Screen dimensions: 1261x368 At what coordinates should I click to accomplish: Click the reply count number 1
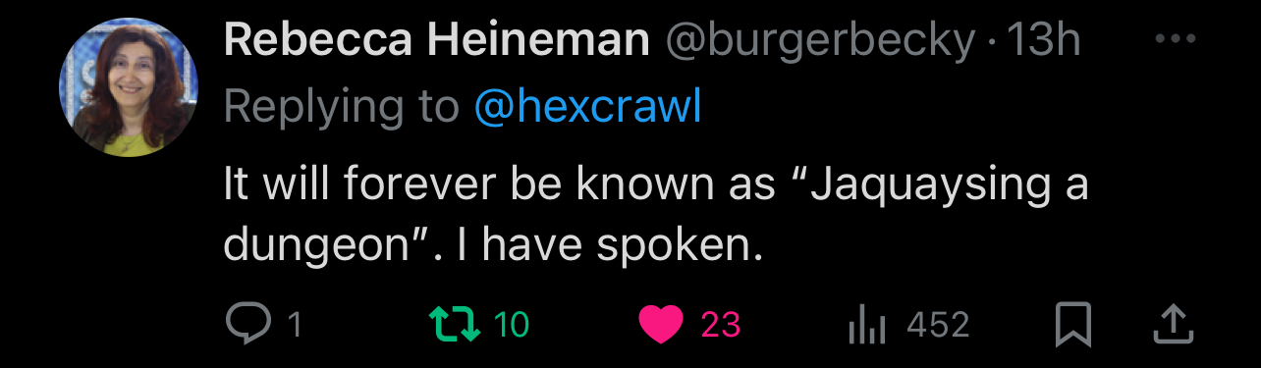click(x=294, y=325)
